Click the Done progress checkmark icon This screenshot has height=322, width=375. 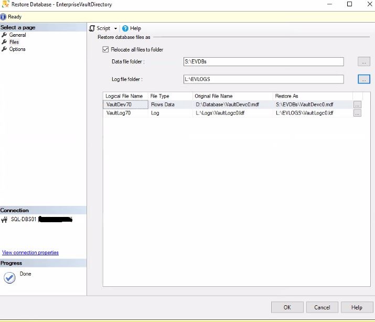[x=9, y=278]
